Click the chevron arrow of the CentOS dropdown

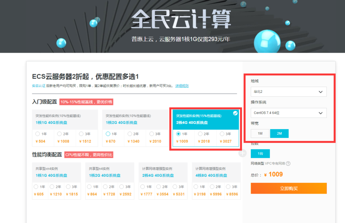point(320,113)
